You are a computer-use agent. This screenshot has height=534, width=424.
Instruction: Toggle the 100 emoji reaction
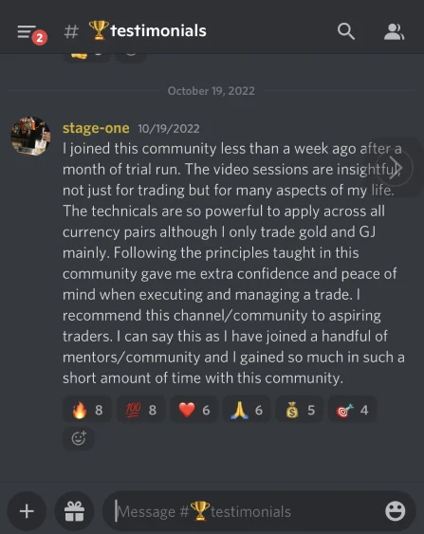(x=141, y=410)
